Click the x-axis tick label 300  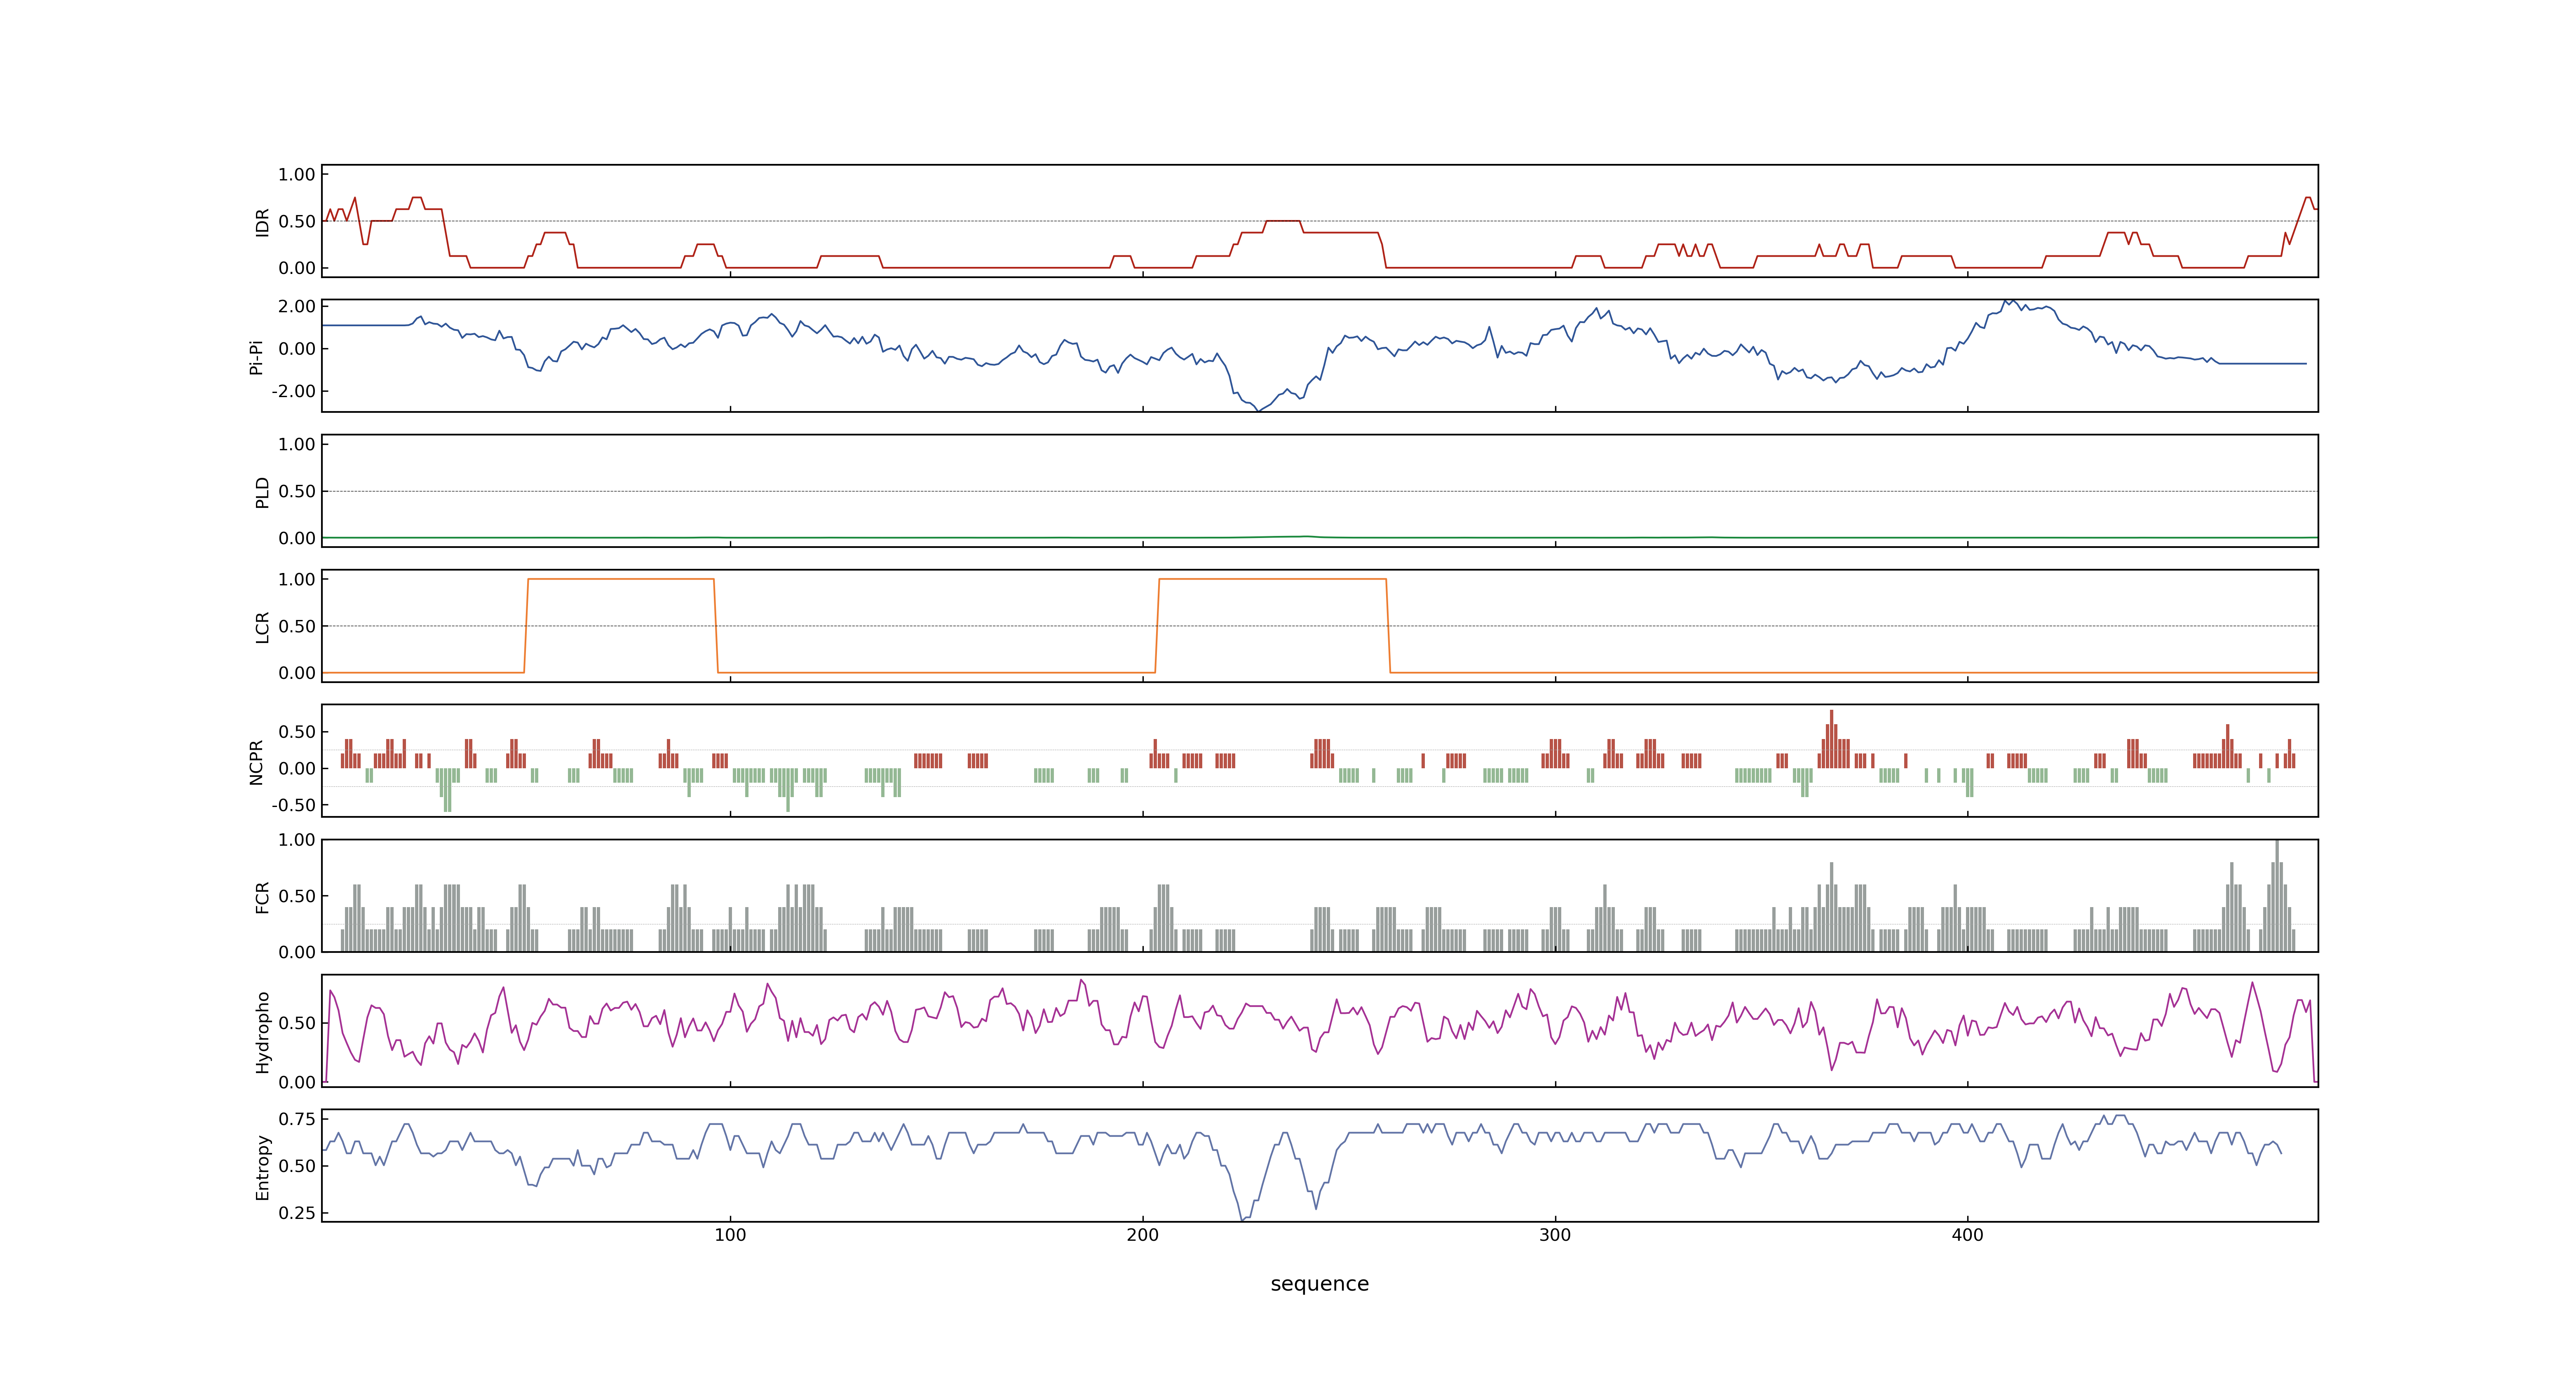(1555, 1235)
